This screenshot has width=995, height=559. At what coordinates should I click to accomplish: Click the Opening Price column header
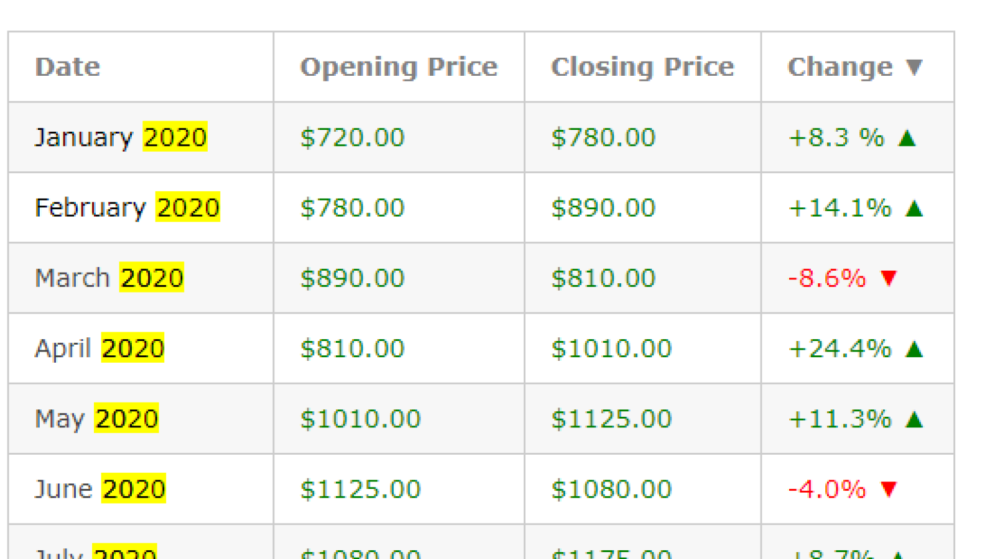399,66
